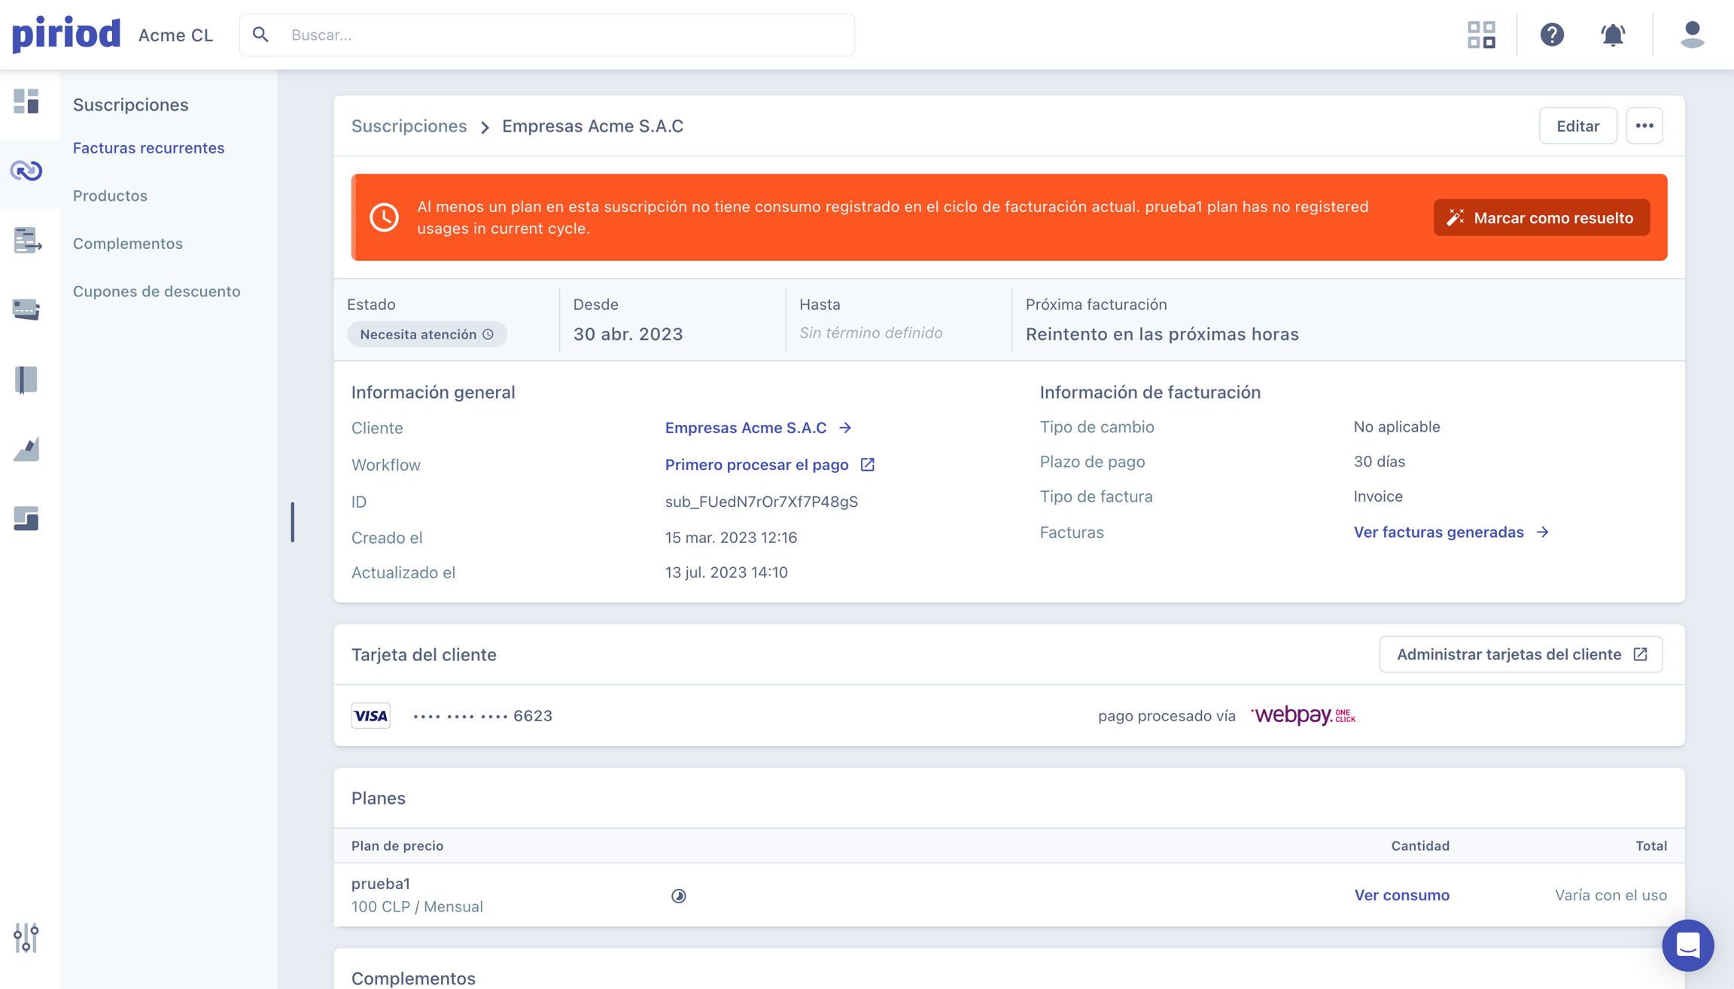Click the analytics chart icon in sidebar
The height and width of the screenshot is (989, 1734).
26,449
